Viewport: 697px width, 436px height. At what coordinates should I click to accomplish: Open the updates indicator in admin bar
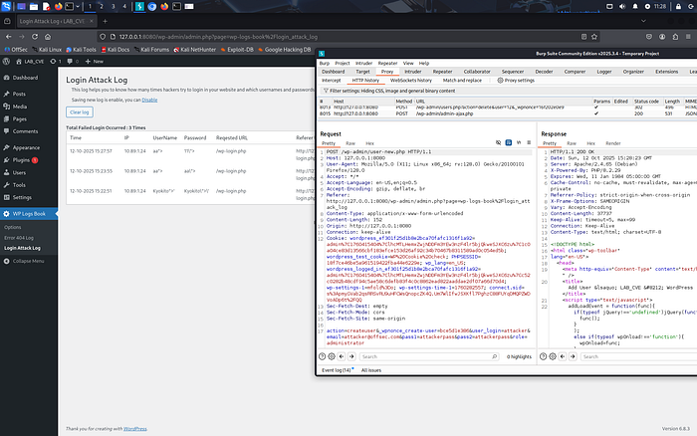tap(56, 62)
